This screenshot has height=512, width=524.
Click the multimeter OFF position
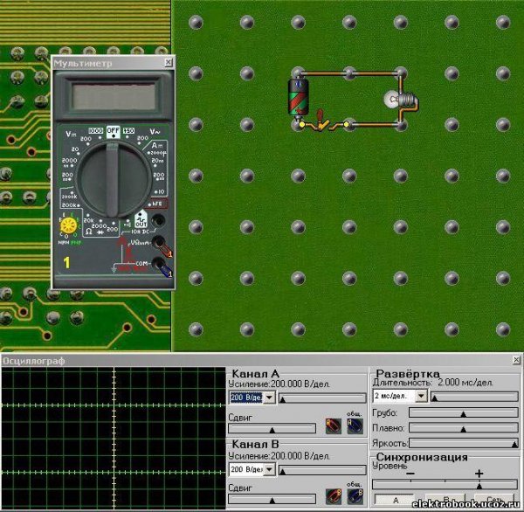click(x=113, y=132)
